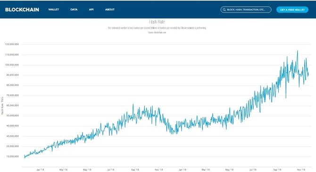This screenshot has width=316, height=172.
Task: Open the Data menu item
Action: coord(74,9)
